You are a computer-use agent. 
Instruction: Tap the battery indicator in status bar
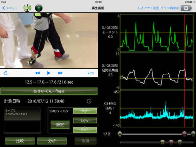pyautogui.click(x=193, y=2)
